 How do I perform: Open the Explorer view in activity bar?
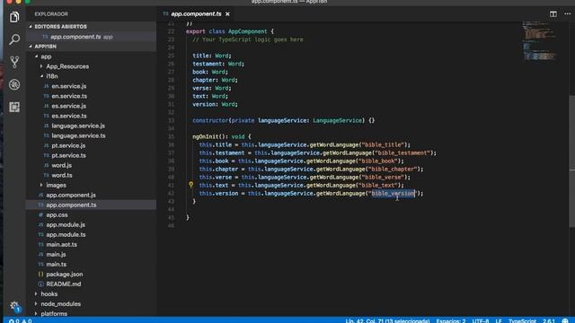coord(14,17)
